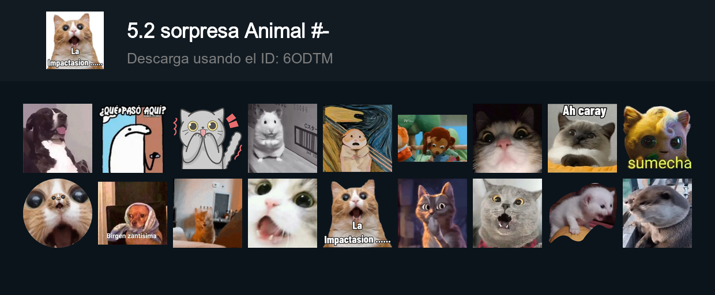This screenshot has width=715, height=295.
Task: Open the pack cover cat thumbnail
Action: coord(75,40)
